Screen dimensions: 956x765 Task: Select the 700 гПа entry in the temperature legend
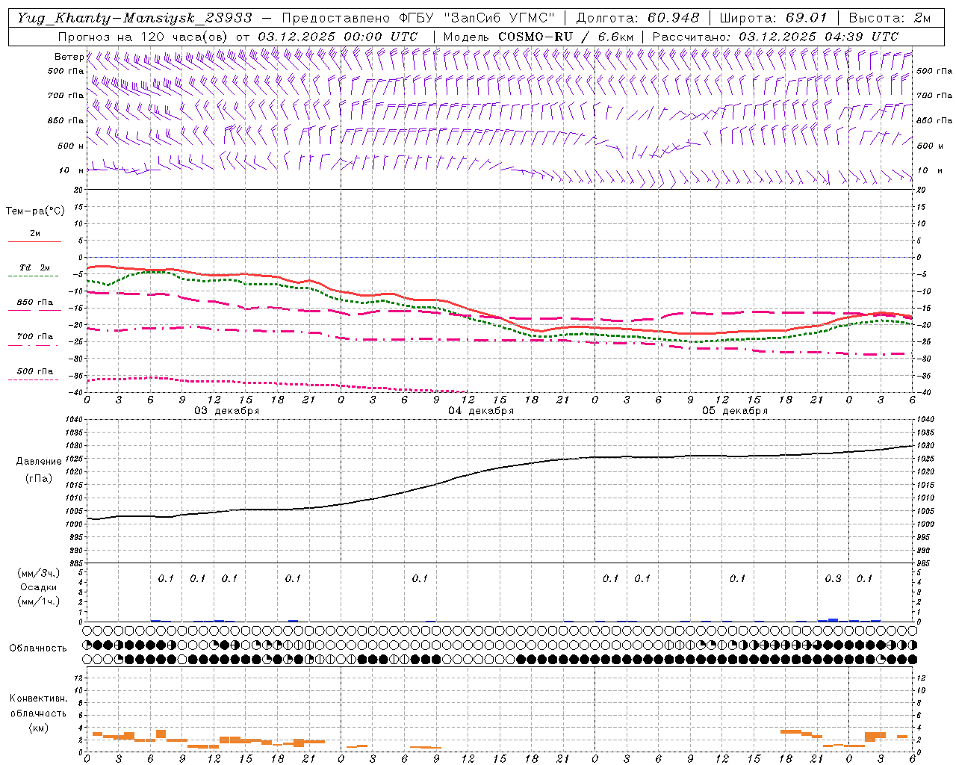(x=35, y=337)
